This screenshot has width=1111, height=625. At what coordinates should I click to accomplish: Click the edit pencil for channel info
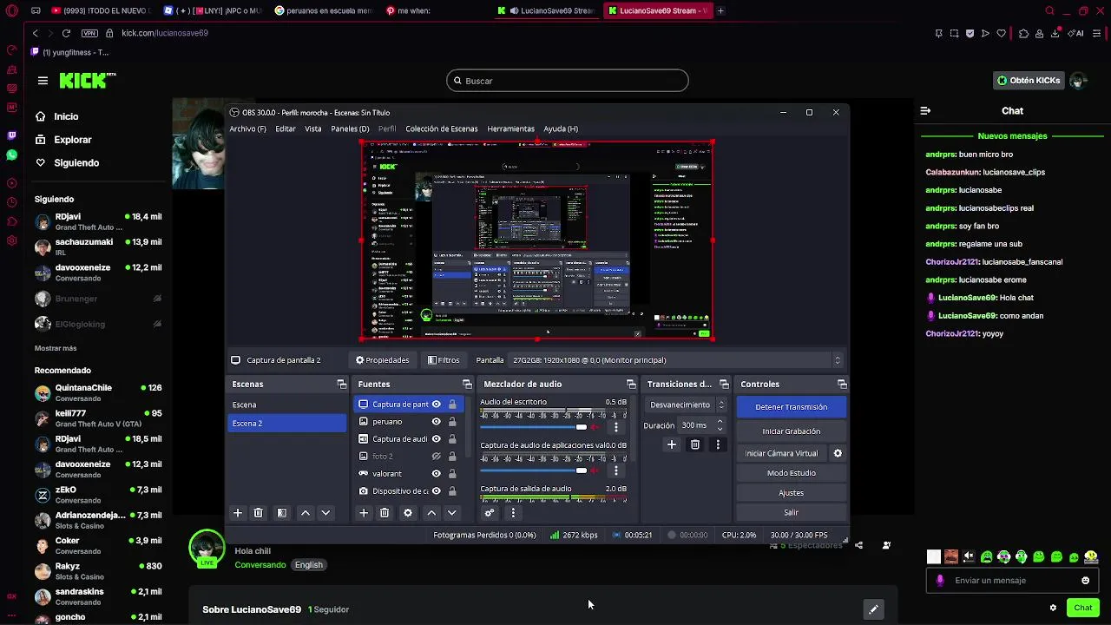pyautogui.click(x=873, y=609)
